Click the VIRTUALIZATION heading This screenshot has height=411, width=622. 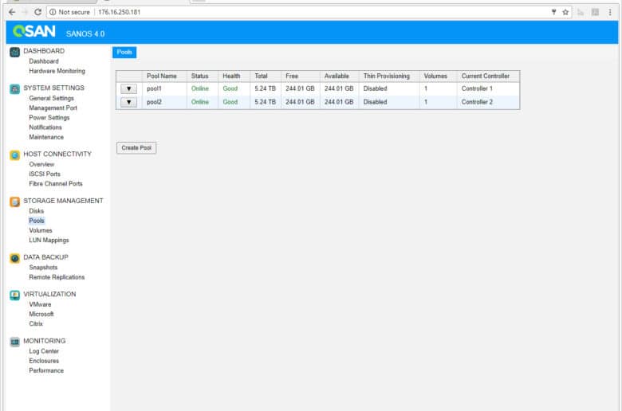pyautogui.click(x=49, y=294)
